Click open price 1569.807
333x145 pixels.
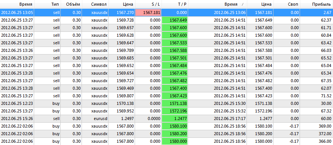click(125, 96)
